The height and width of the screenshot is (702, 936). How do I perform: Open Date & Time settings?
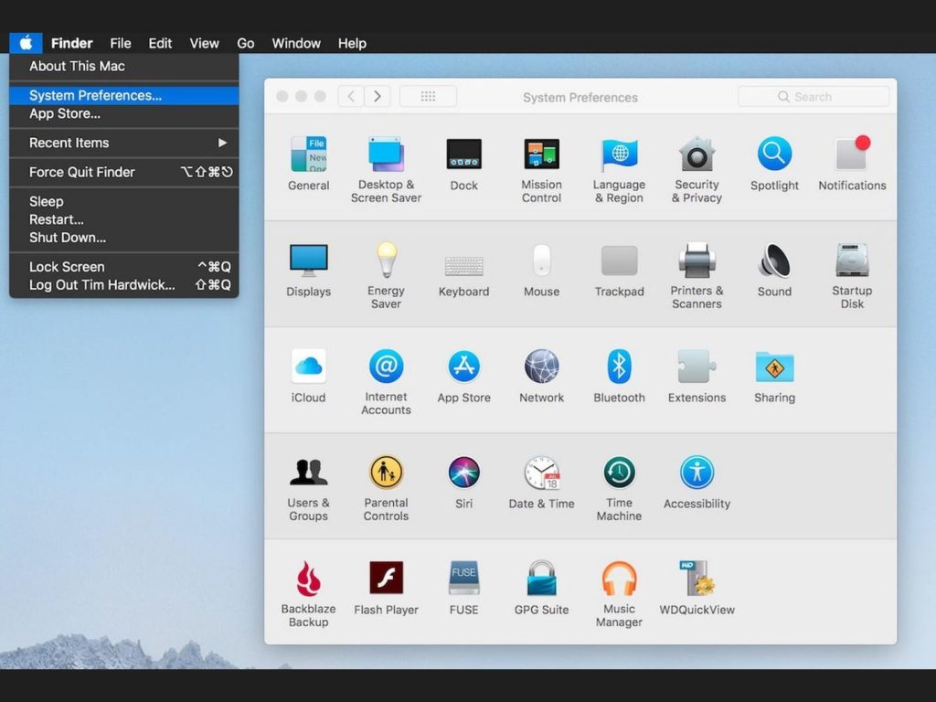[x=541, y=473]
